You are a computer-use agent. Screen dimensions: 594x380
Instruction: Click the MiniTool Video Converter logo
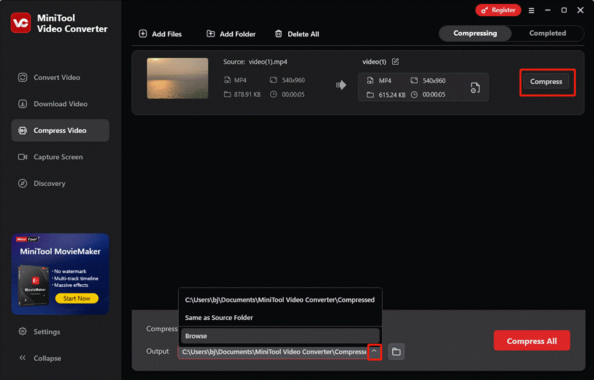coord(21,23)
